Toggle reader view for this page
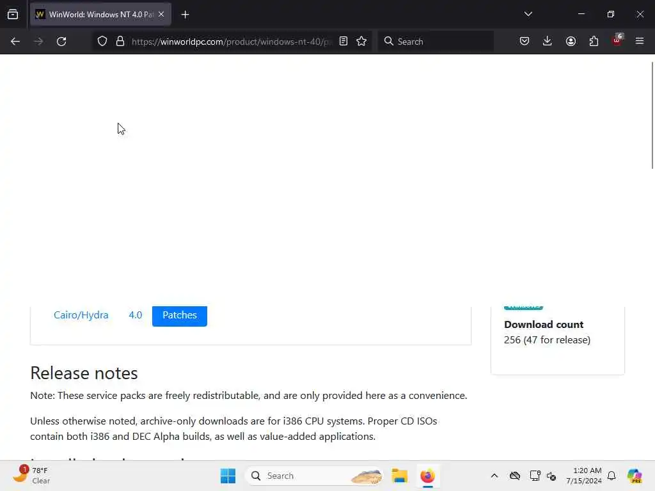 tap(343, 41)
